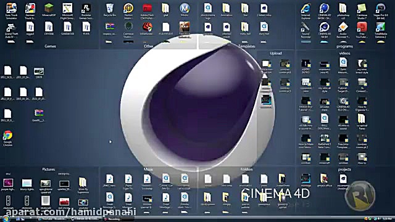Launch Free YouTube downloader shortcut
This screenshot has height=222, width=395.
tap(362, 30)
